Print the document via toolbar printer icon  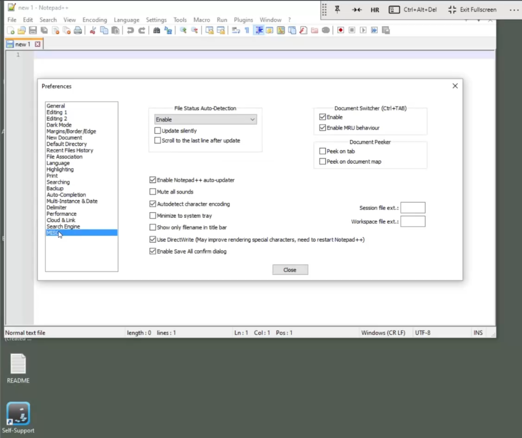pyautogui.click(x=78, y=30)
